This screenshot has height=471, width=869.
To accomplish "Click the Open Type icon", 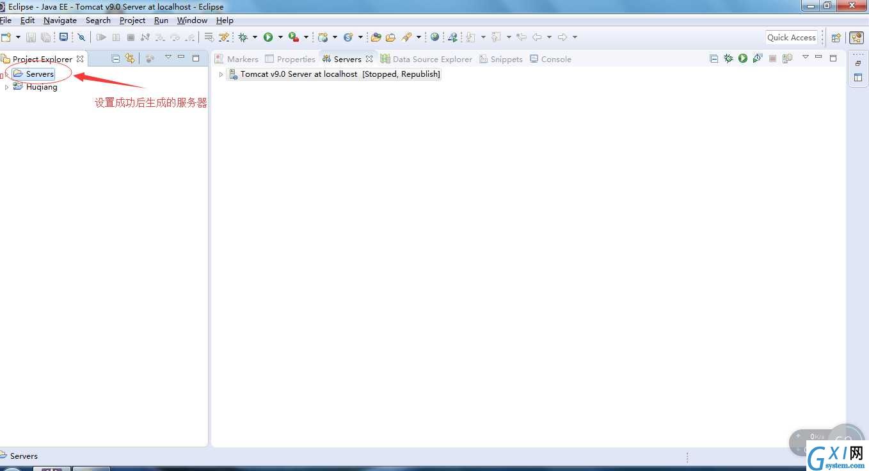I will pos(376,37).
